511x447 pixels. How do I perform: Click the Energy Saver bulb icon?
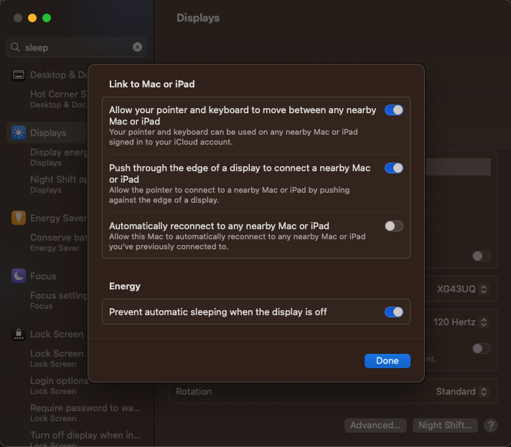coord(19,218)
